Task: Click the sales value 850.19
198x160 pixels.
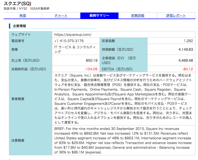Action: tap(92, 60)
